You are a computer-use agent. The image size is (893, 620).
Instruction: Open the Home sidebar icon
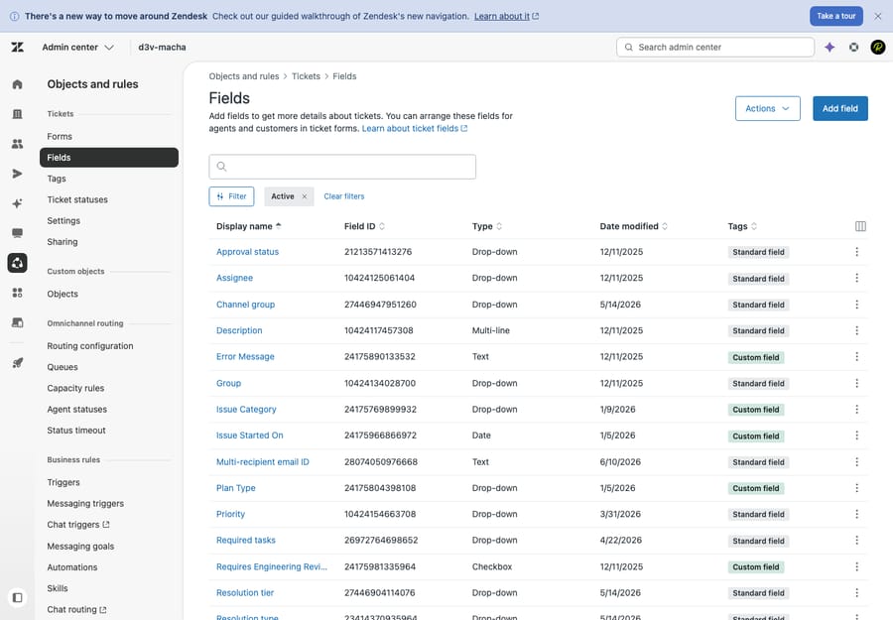click(18, 84)
